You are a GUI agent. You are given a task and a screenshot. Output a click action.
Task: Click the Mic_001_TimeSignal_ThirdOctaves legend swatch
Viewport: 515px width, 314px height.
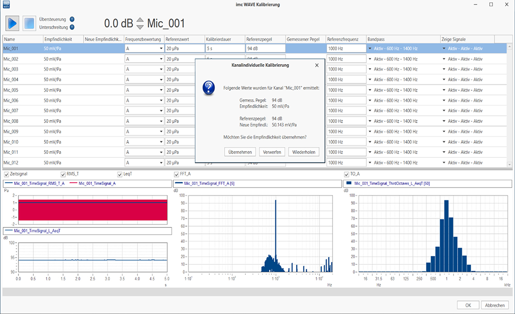349,184
